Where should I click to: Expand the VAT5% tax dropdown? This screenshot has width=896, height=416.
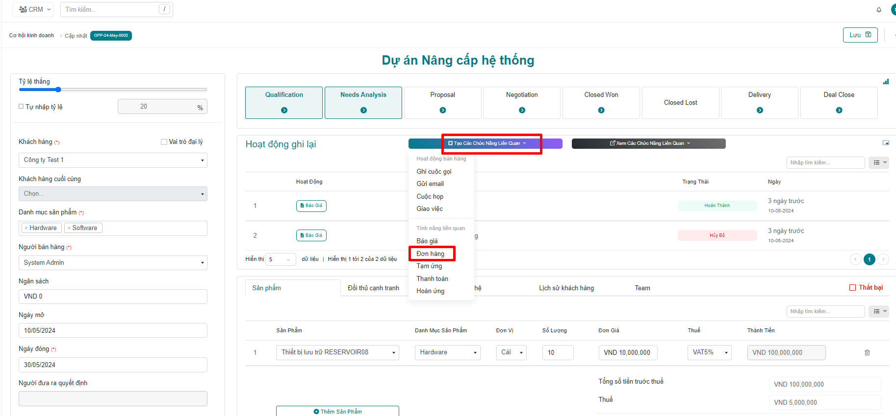pos(709,352)
